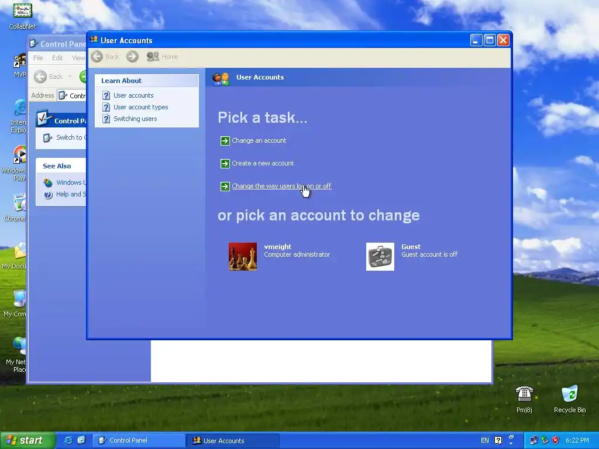Open My Documents desktop icon

point(15,256)
